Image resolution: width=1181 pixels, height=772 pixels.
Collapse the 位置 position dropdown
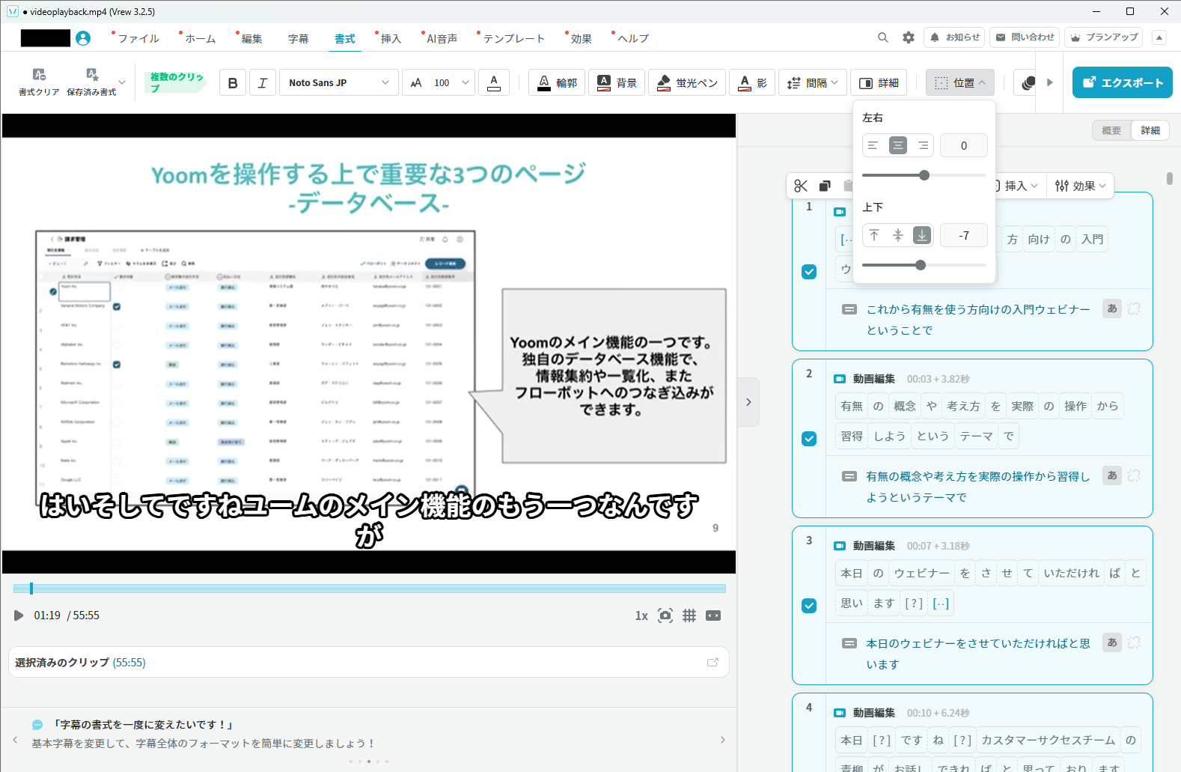coord(960,83)
